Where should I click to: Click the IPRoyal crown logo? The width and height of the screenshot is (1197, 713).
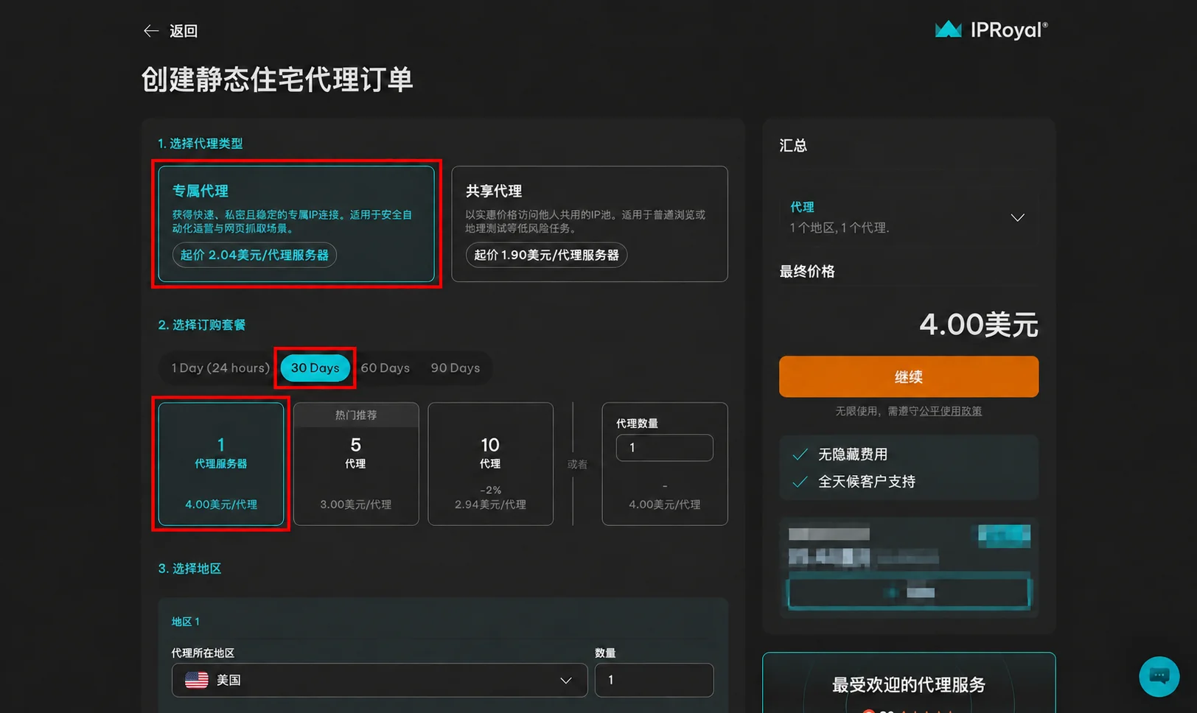(948, 29)
